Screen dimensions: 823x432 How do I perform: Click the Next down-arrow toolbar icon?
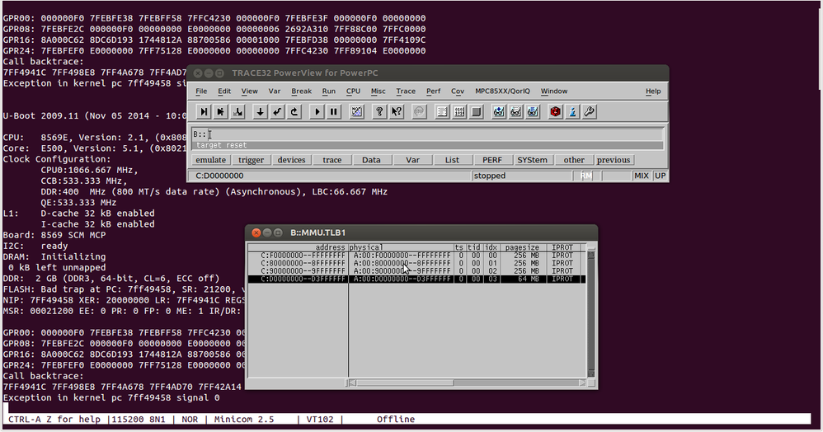point(260,111)
